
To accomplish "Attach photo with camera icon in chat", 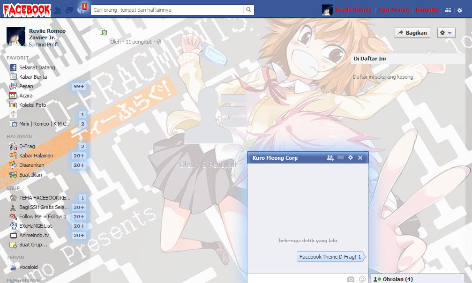I will click(x=351, y=279).
